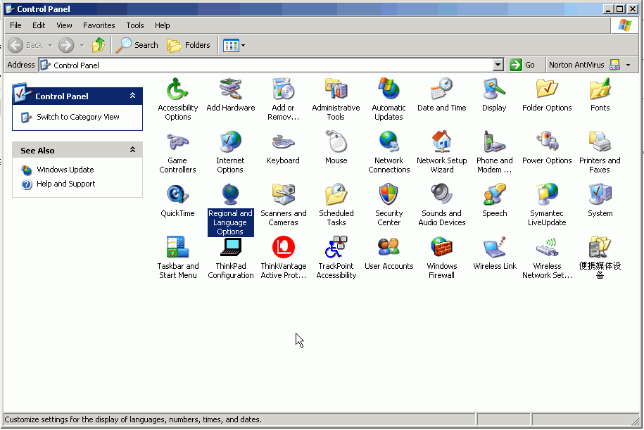Image resolution: width=644 pixels, height=430 pixels.
Task: Open the Regional and Language Options icon
Action: (230, 195)
